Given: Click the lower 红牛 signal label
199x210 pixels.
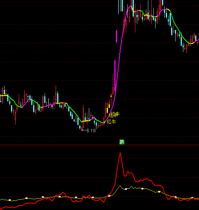Looking at the screenshot, I should point(111,122).
